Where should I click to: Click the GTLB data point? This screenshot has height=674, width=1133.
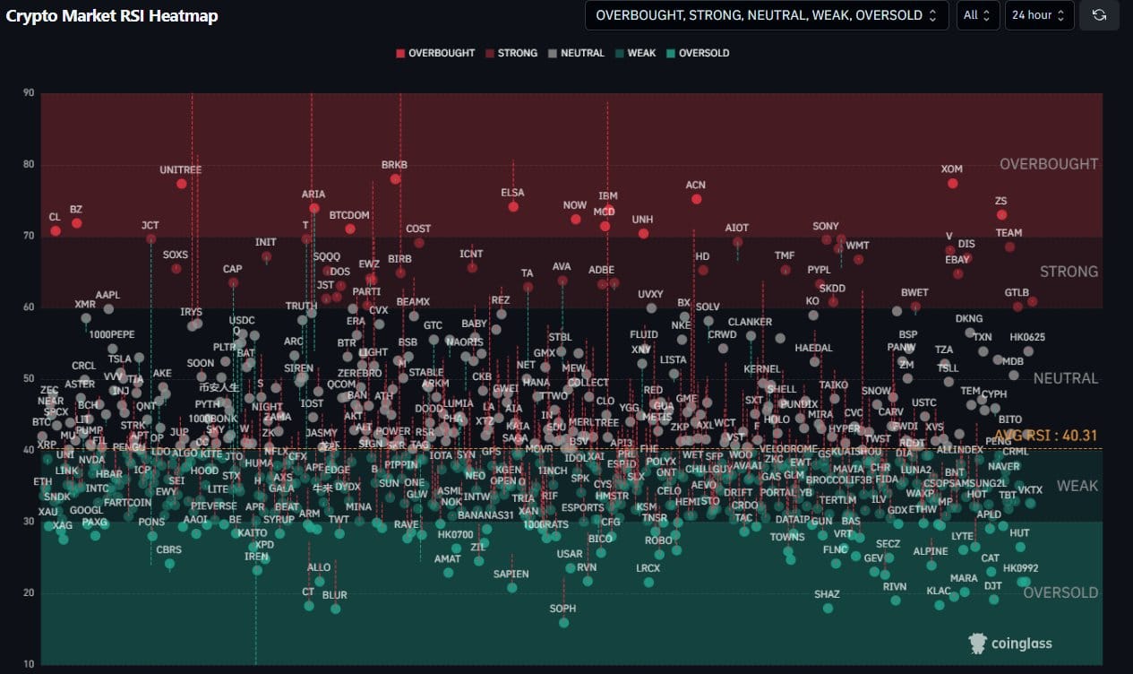click(x=1017, y=307)
